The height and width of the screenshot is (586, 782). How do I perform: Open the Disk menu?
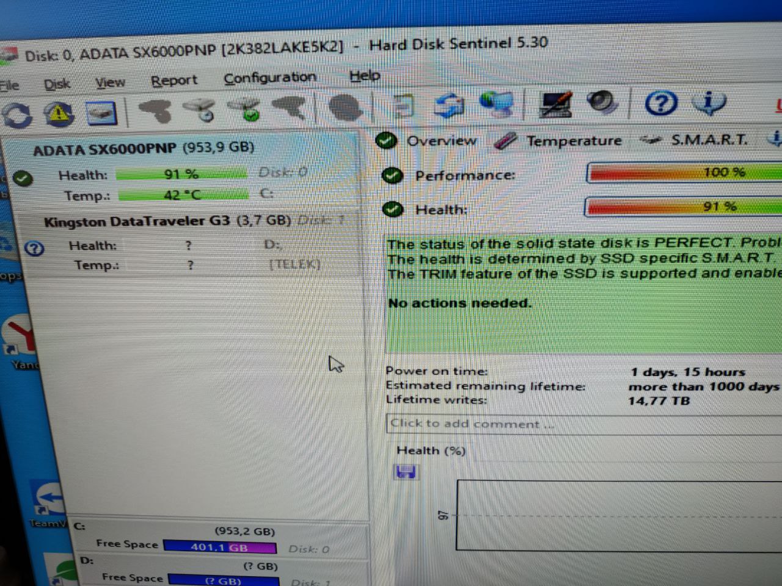pyautogui.click(x=57, y=84)
